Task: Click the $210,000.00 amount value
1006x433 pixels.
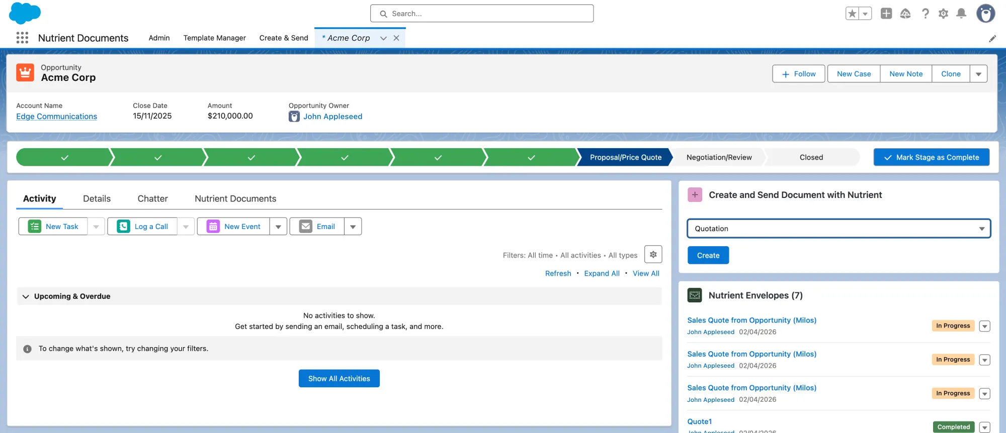Action: tap(230, 116)
